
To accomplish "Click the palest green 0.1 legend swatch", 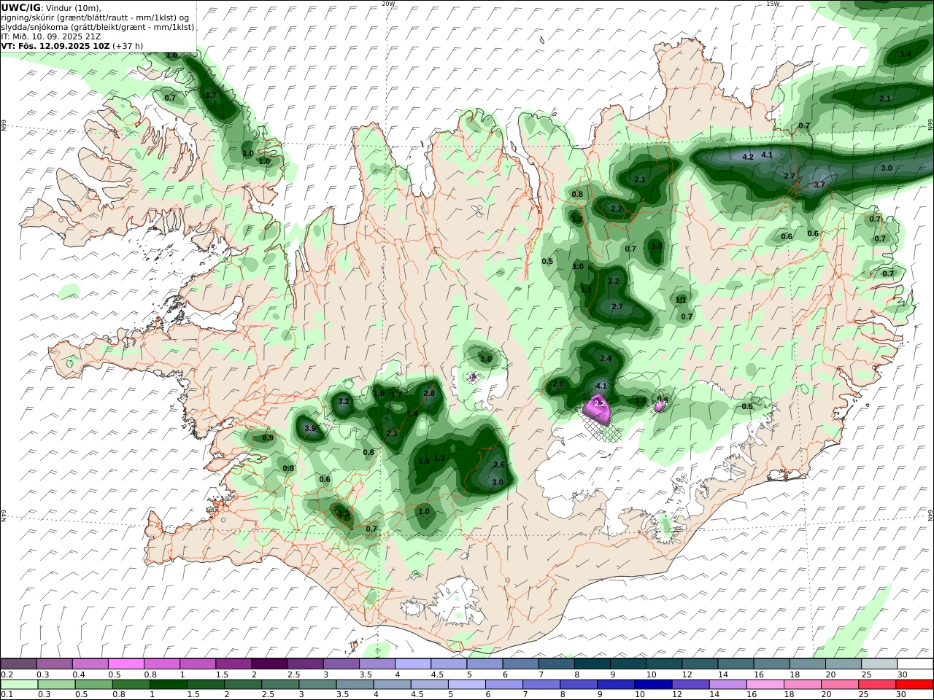I will tap(19, 685).
